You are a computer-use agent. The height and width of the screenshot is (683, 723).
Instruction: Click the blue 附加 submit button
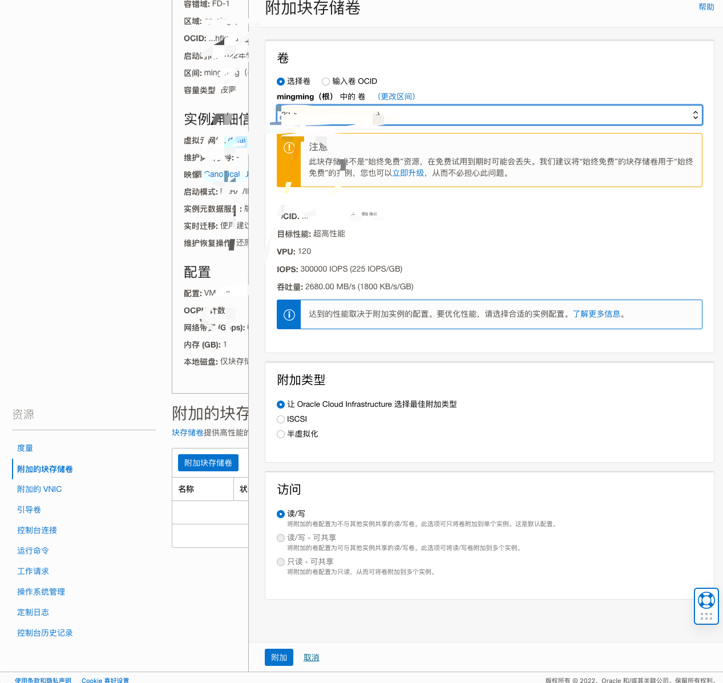[x=279, y=657]
